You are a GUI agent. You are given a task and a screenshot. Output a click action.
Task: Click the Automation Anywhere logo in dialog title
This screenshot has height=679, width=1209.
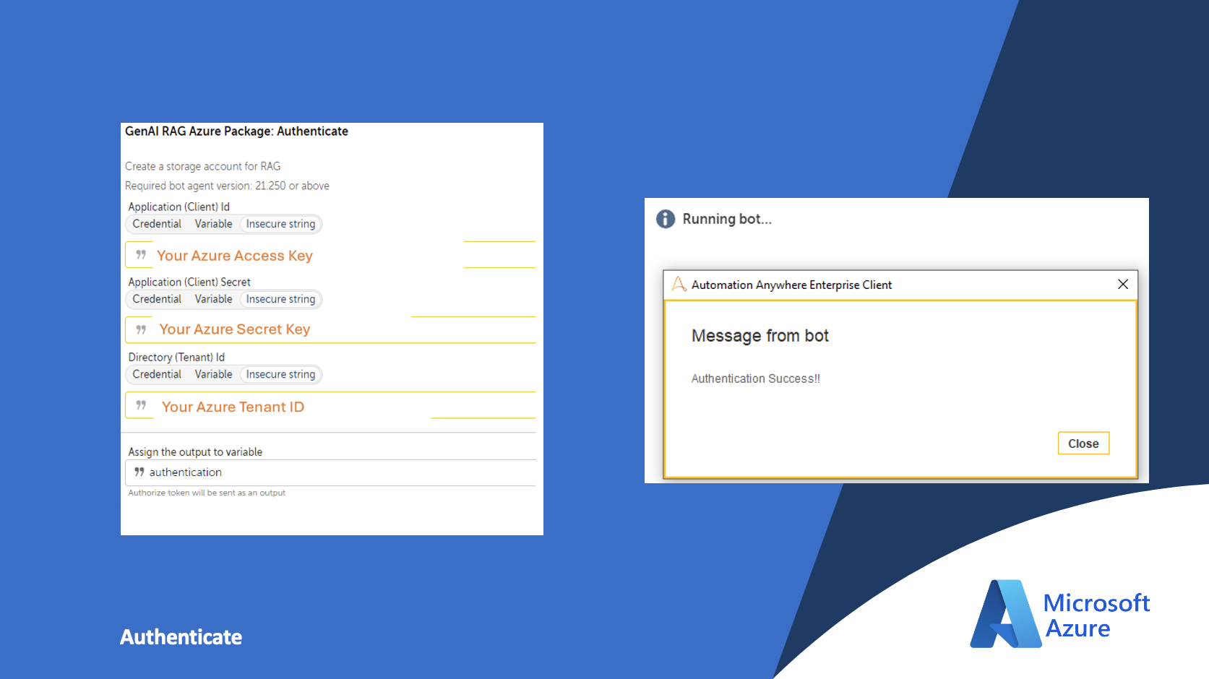679,284
